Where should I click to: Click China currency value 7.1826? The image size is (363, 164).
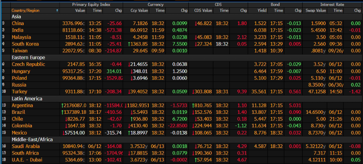tap(140, 24)
